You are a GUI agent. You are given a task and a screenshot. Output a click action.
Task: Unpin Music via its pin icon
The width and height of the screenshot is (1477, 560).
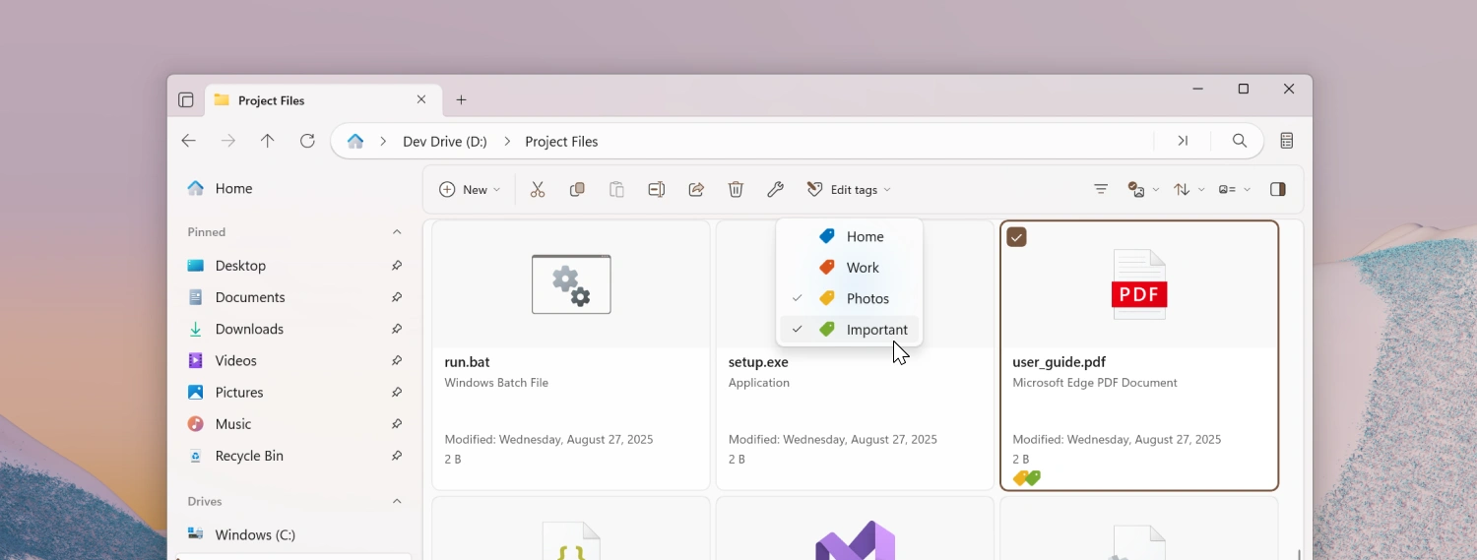[x=397, y=424]
